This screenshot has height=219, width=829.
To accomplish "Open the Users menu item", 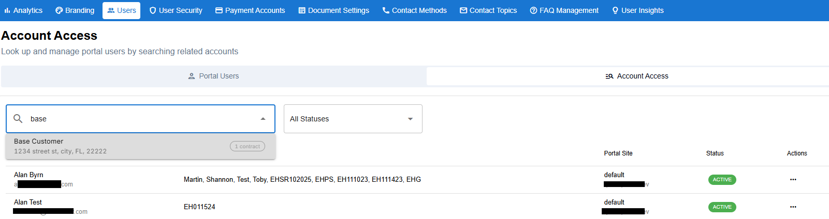I will pos(121,10).
